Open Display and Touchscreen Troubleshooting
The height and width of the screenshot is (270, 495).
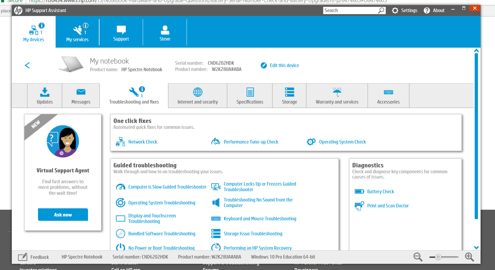(152, 219)
